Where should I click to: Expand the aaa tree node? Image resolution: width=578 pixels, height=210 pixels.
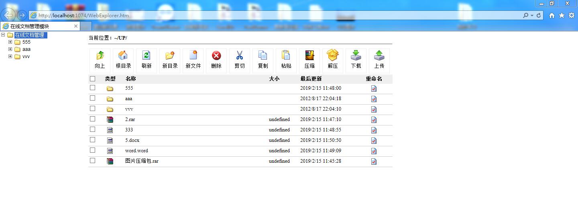tap(10, 49)
